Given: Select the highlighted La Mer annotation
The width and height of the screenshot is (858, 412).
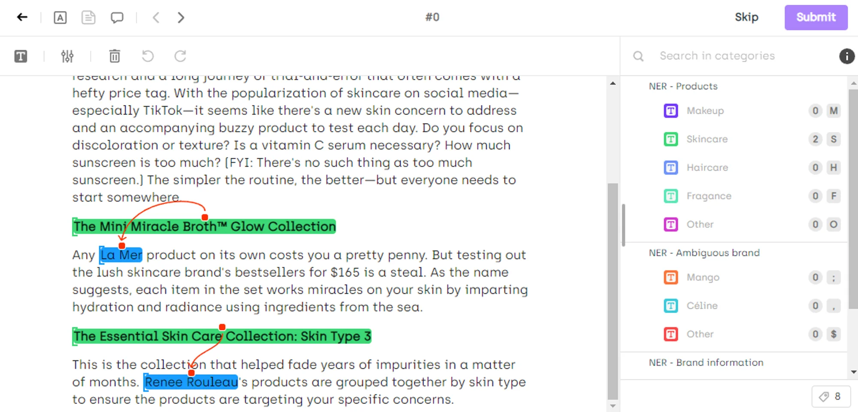Looking at the screenshot, I should point(121,255).
